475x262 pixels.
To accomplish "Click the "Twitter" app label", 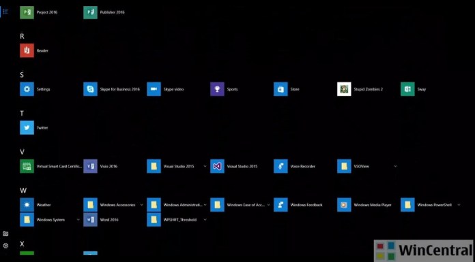I will pyautogui.click(x=42, y=128).
